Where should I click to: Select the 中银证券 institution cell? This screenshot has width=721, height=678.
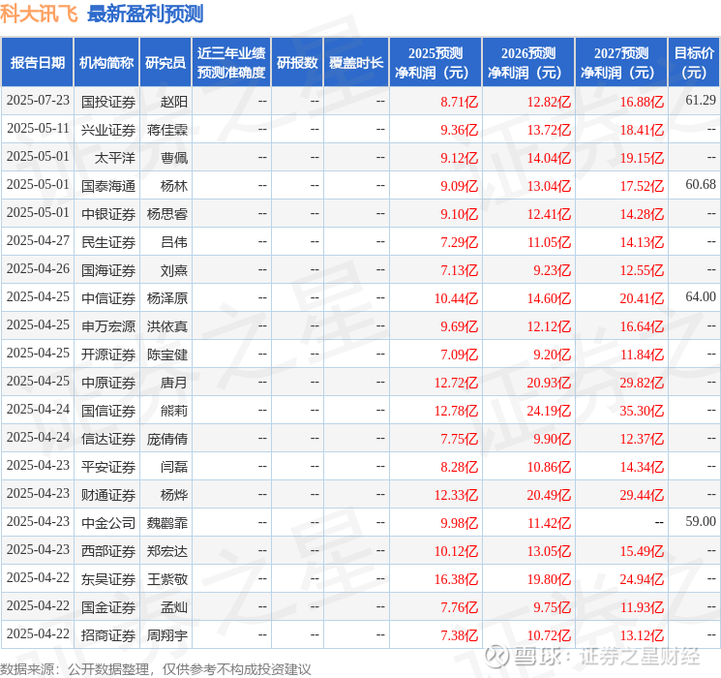coord(108,214)
